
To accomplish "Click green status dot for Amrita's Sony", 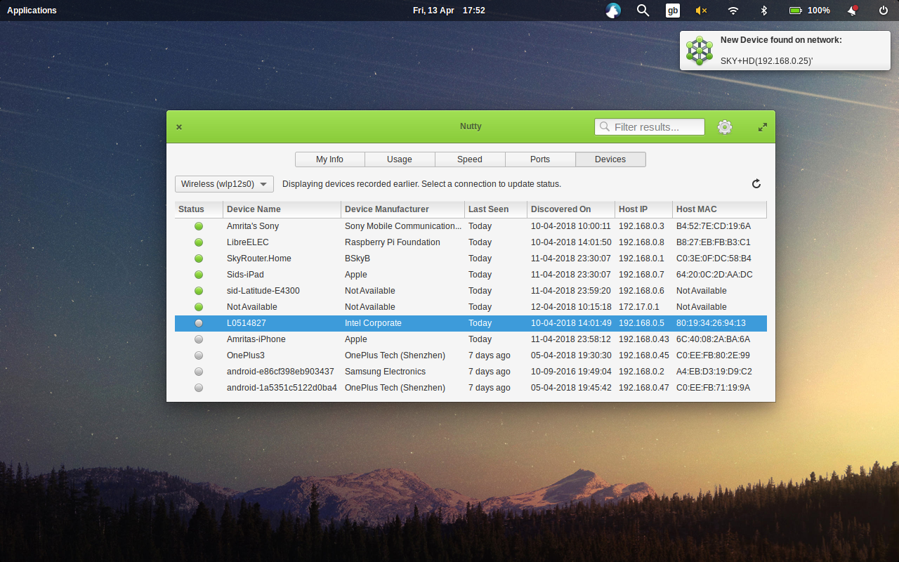I will [x=199, y=226].
